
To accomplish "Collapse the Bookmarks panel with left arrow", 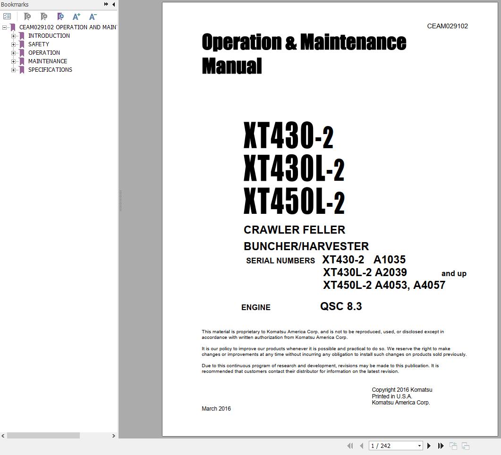I will click(x=114, y=4).
